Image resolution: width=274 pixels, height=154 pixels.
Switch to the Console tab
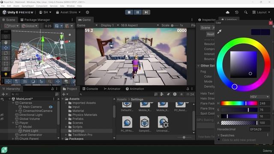coord(90,89)
